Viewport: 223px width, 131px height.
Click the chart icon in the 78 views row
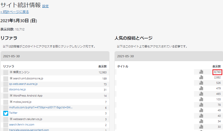tap(201, 105)
